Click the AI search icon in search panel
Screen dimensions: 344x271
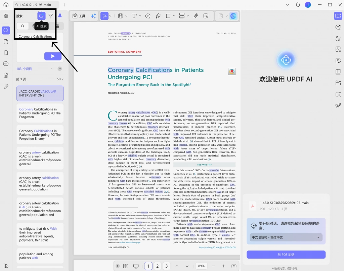(41, 16)
